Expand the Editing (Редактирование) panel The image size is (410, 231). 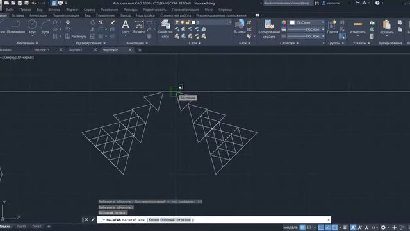point(90,43)
